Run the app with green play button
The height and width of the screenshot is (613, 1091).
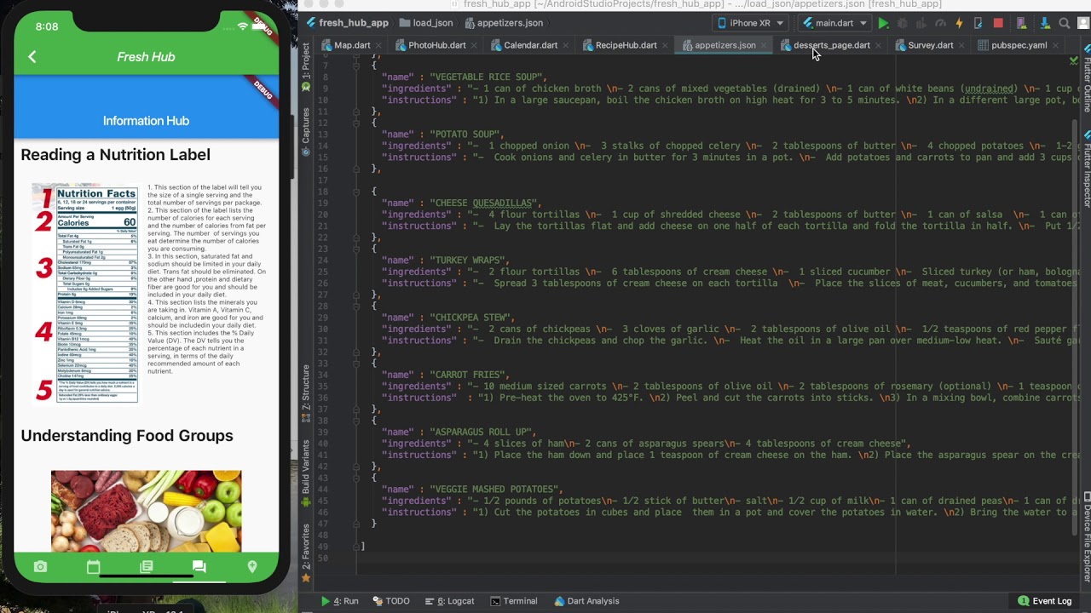point(883,24)
